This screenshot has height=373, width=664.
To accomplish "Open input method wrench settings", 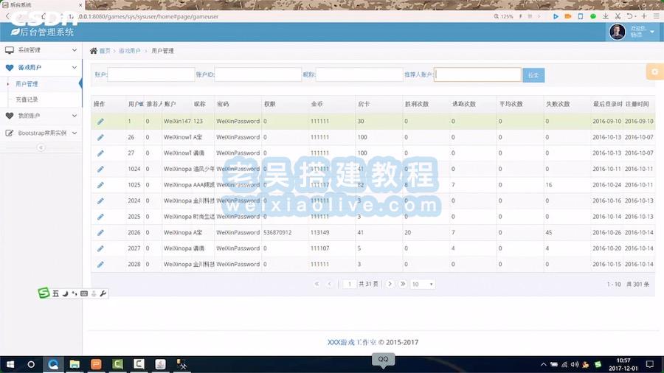I will tap(103, 293).
